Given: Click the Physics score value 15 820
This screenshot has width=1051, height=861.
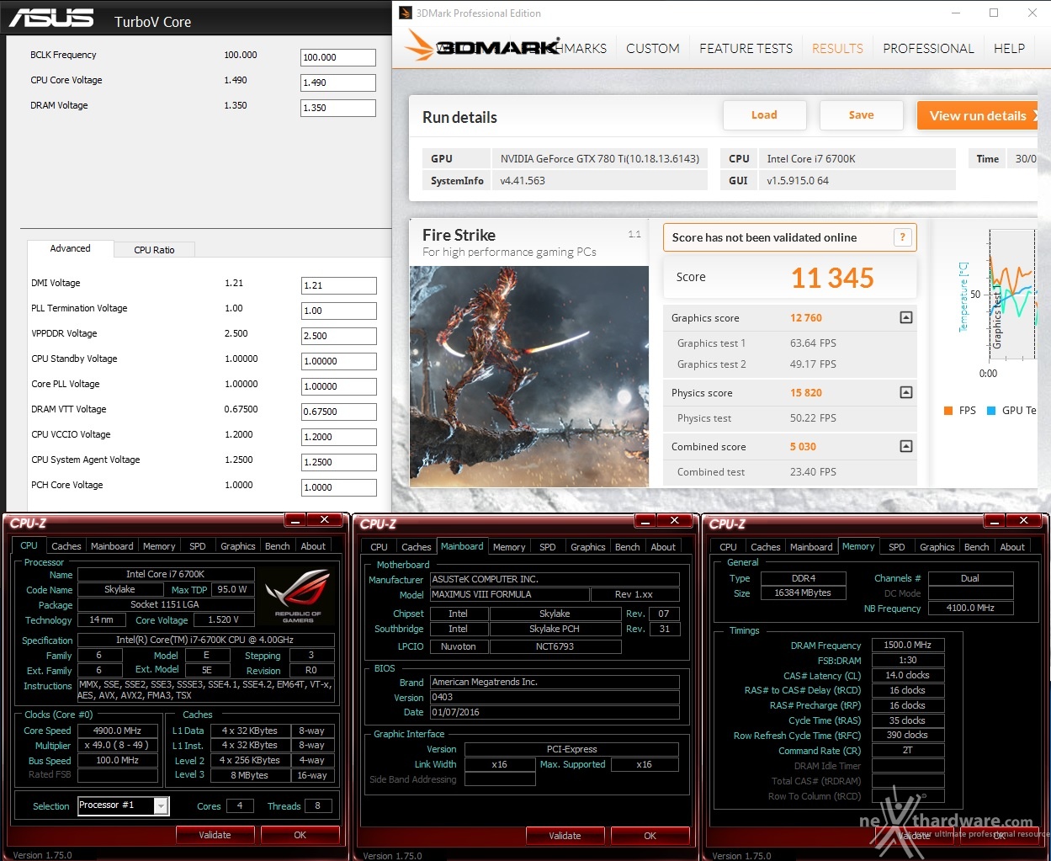Looking at the screenshot, I should tap(806, 392).
